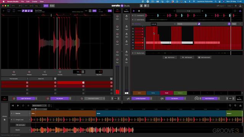Open the Apple menu
This screenshot has height=137, width=244.
pyautogui.click(x=3, y=2)
